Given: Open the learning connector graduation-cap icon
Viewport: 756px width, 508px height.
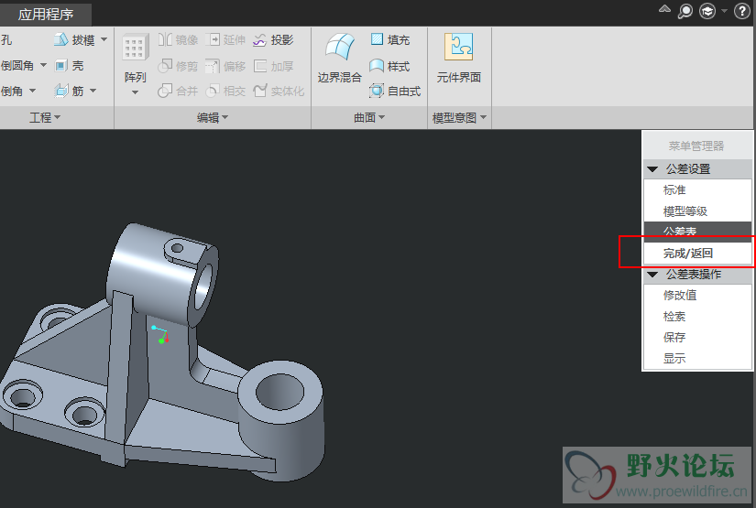Looking at the screenshot, I should [707, 11].
